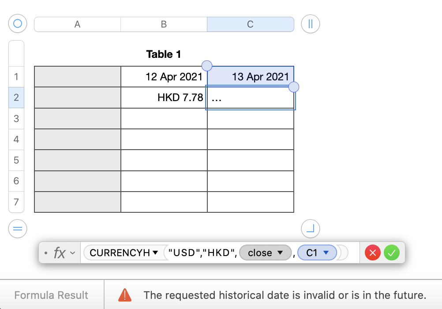Screen dimensions: 442x309
Task: Select column B header
Action: [164, 24]
